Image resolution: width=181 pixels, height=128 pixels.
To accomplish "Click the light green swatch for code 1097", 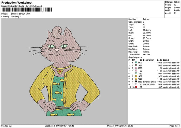I will [136, 73].
